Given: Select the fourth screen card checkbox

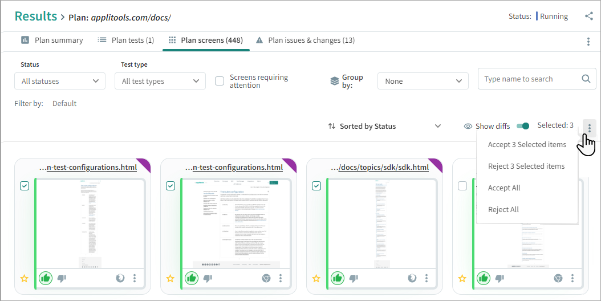Looking at the screenshot, I should tap(462, 186).
